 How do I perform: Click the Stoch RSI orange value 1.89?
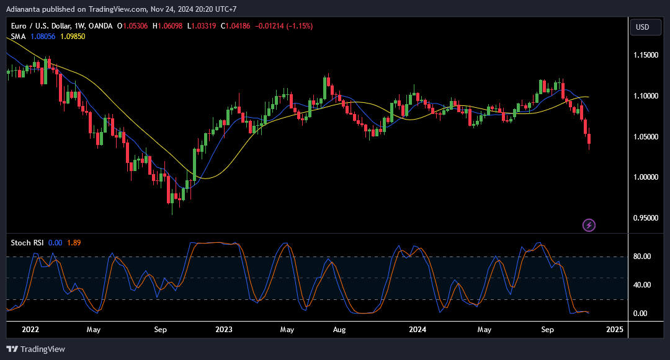tap(74, 243)
